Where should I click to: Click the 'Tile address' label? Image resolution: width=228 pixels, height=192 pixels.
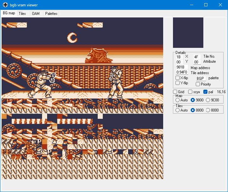pyautogui.click(x=200, y=73)
